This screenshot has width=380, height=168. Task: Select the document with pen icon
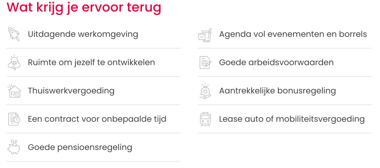[205, 62]
